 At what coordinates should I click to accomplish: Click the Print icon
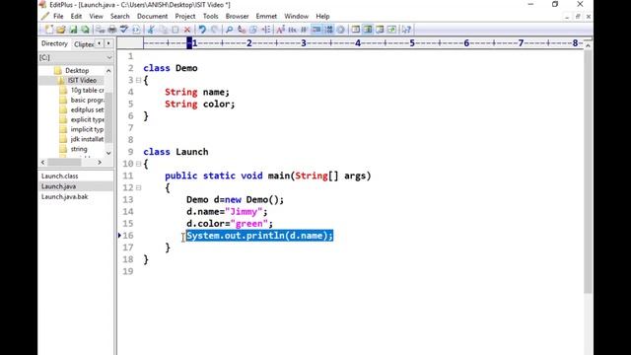coord(112,30)
